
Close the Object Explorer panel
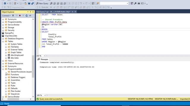33,12
